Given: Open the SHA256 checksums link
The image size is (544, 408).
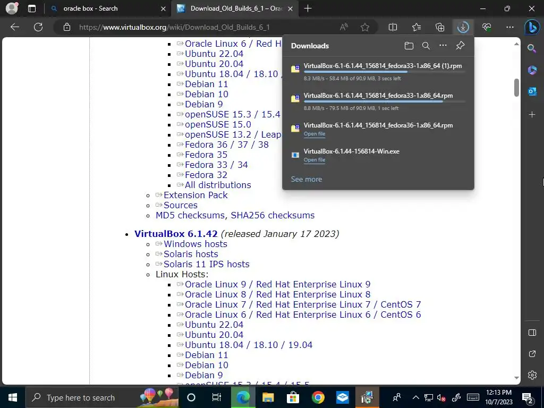Looking at the screenshot, I should tap(273, 215).
